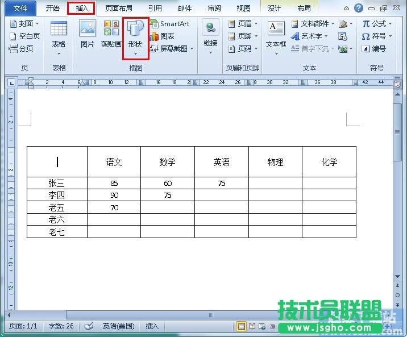Toggle the ruler button above vertical scrollbar
The width and height of the screenshot is (407, 337).
(x=397, y=84)
